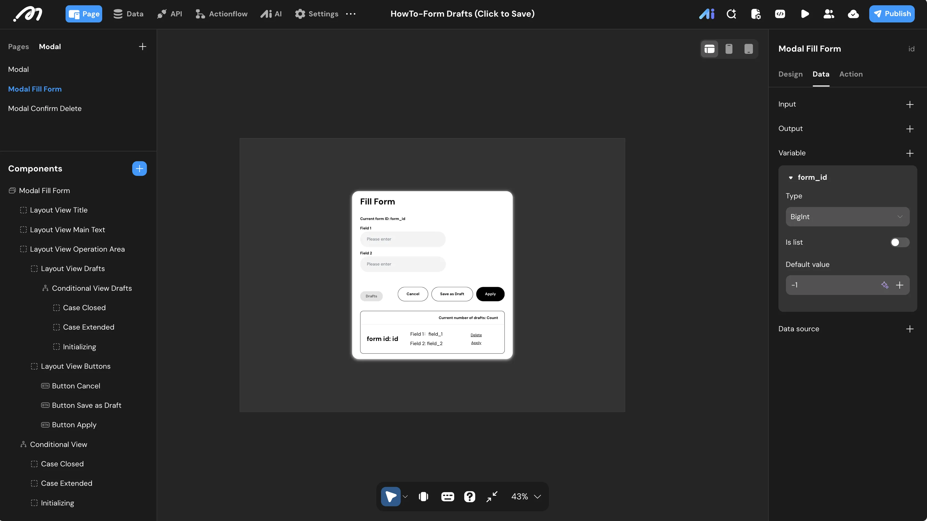The width and height of the screenshot is (927, 521).
Task: Switch to the Action tab
Action: tap(851, 74)
